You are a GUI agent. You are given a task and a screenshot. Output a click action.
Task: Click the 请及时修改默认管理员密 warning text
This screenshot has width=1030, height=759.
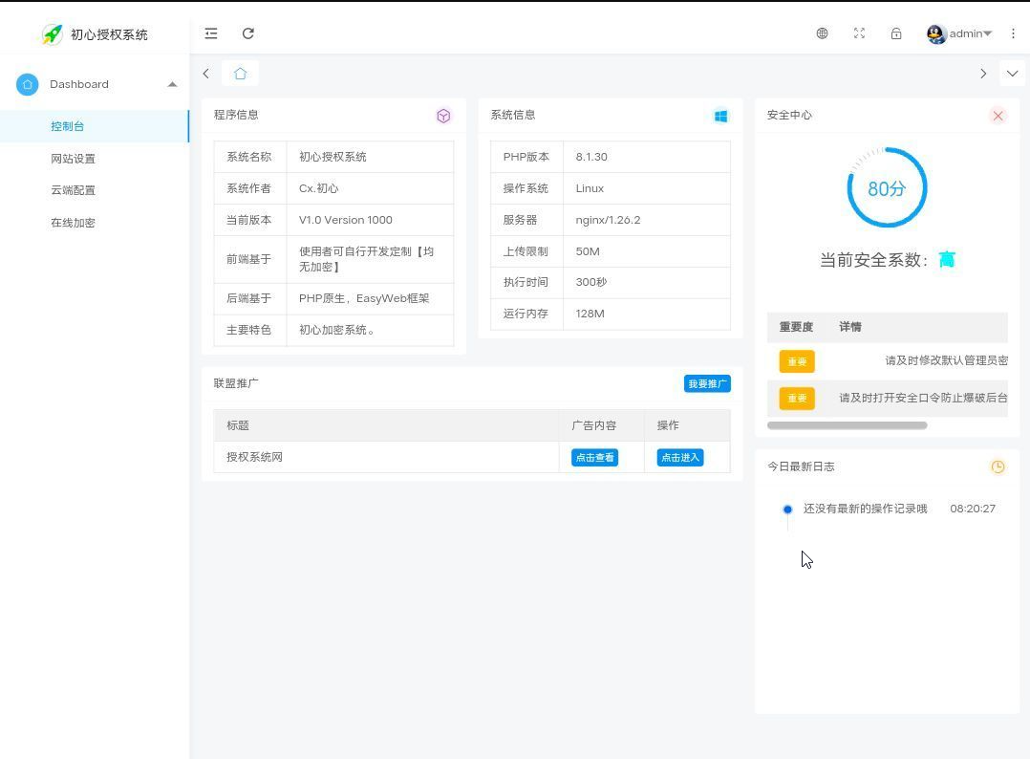946,360
